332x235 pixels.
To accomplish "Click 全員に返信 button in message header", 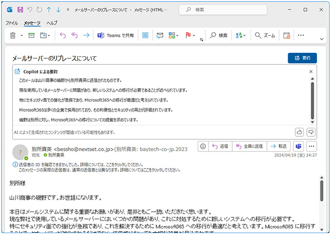I will 249,146.
